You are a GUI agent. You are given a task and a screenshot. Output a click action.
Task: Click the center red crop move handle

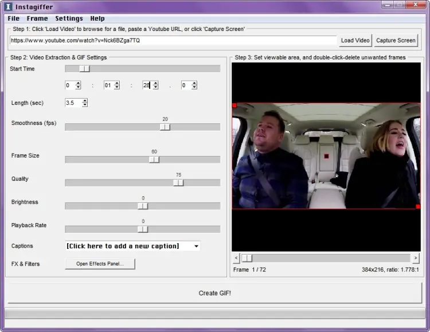[x=326, y=156]
